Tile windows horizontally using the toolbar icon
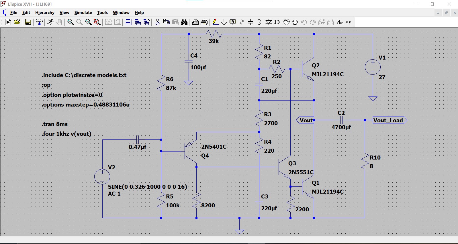This screenshot has height=244, width=458. pos(128,22)
